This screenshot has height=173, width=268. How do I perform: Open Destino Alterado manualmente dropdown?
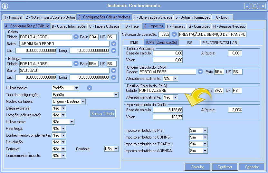pyautogui.click(x=175, y=97)
